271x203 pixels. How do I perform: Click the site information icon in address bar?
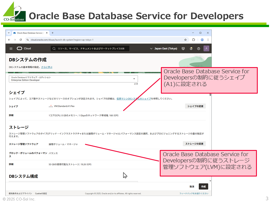27,40
